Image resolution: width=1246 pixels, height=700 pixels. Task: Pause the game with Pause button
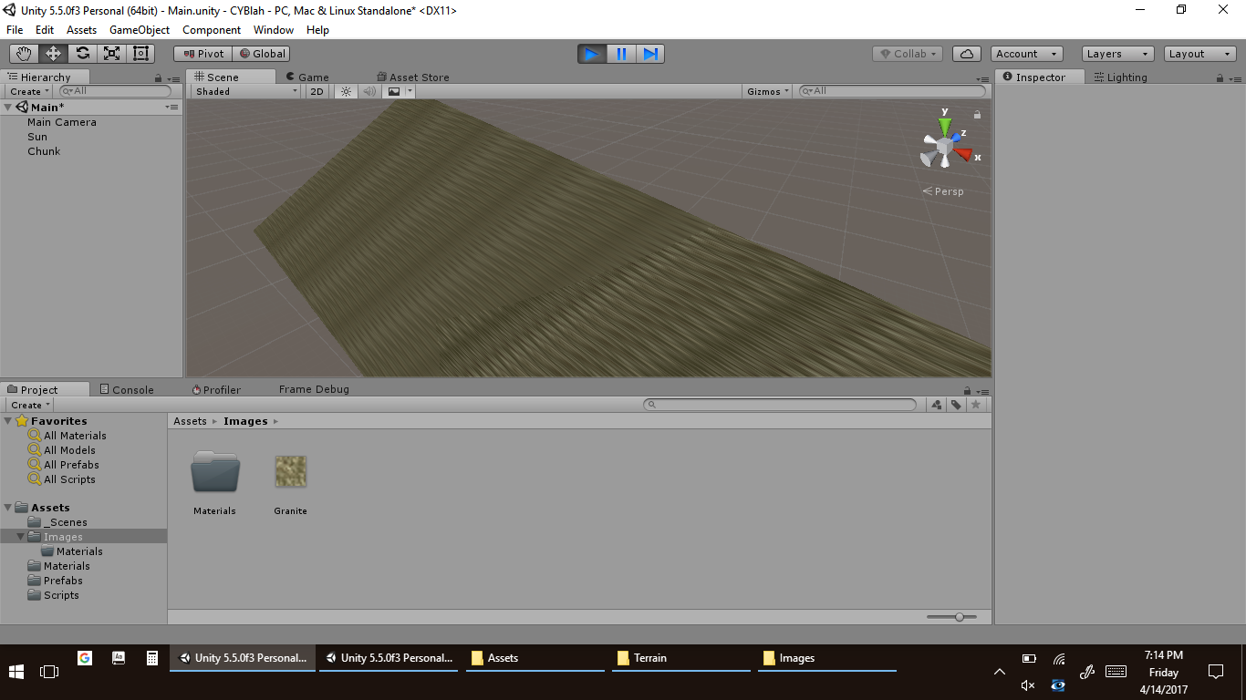pyautogui.click(x=621, y=54)
